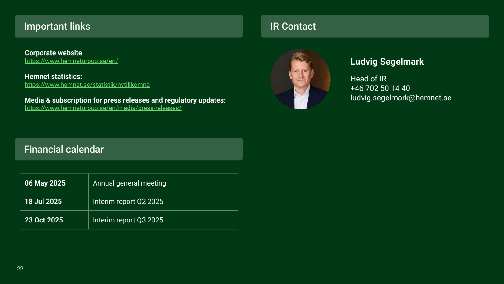Image resolution: width=504 pixels, height=284 pixels.
Task: Open the corporate website link hemnetgroup.se/en/
Action: click(72, 61)
